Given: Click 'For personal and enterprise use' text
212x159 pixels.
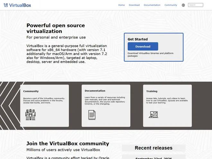Looking at the screenshot, I should (x=56, y=37).
